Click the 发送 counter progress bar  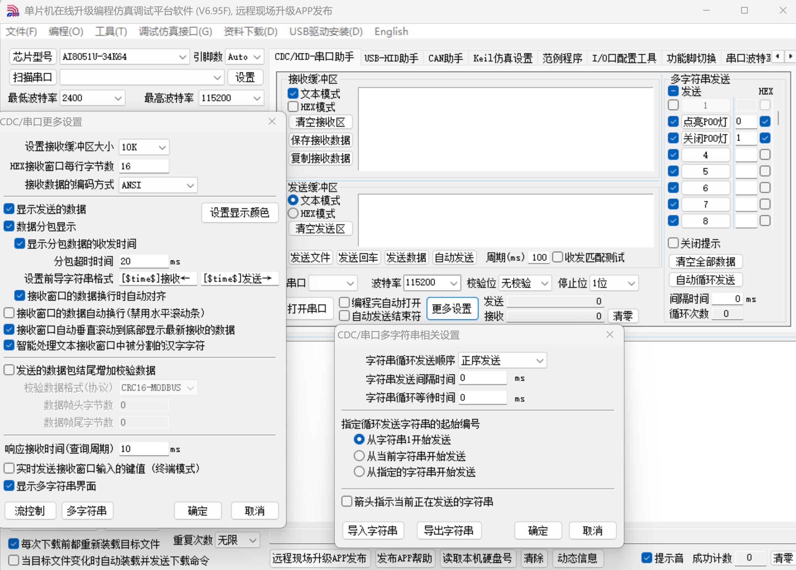point(556,301)
